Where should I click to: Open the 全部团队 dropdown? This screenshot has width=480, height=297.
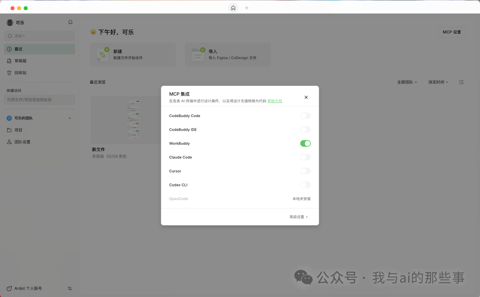click(407, 82)
